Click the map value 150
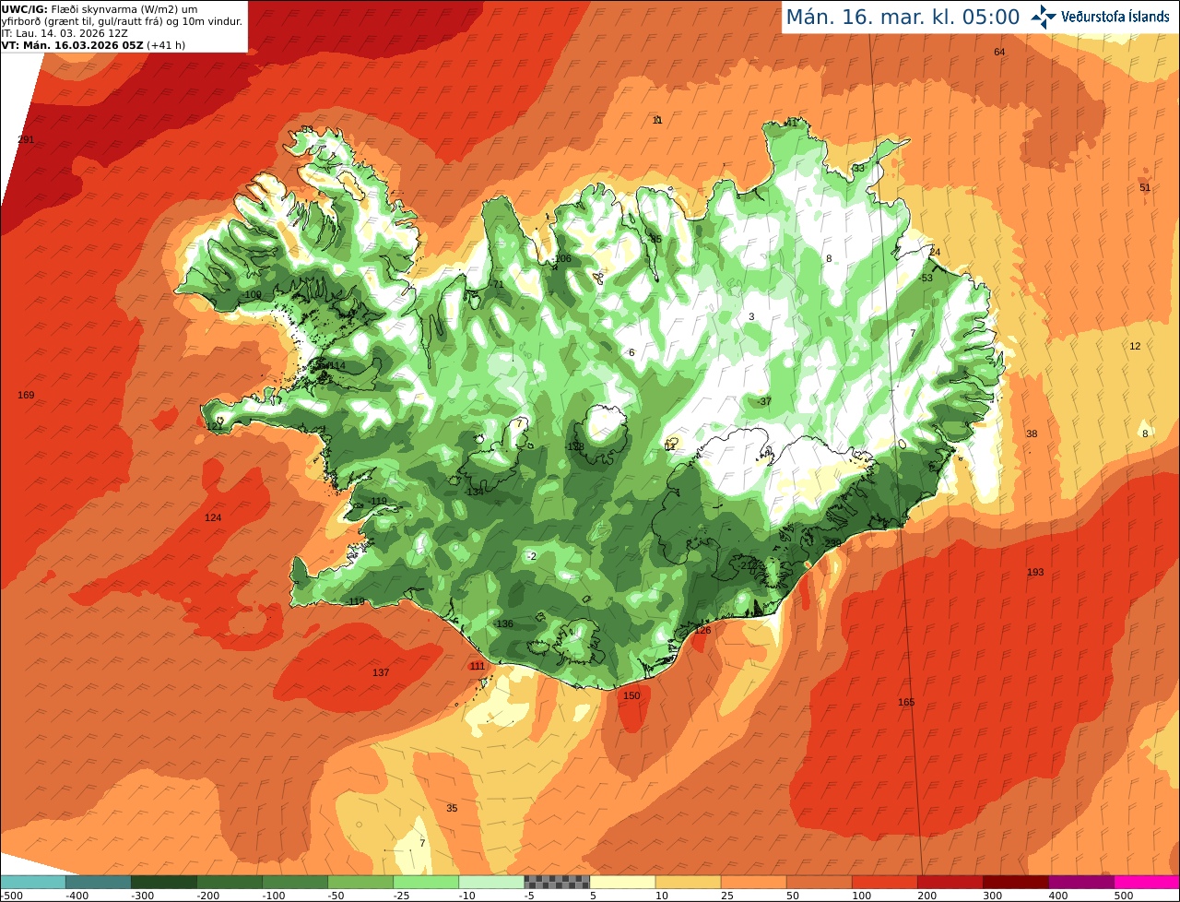The image size is (1180, 902). pyautogui.click(x=631, y=695)
